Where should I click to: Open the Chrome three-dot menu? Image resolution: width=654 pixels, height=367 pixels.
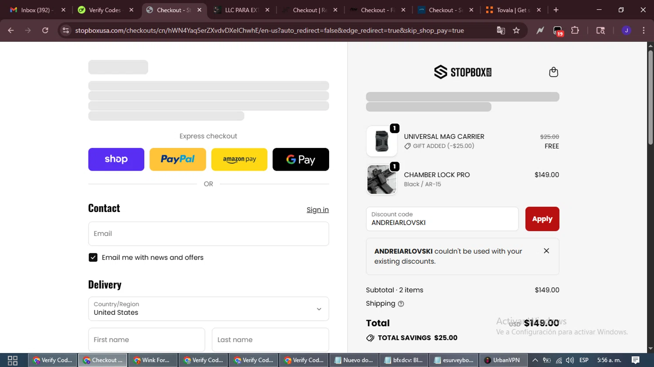coord(644,30)
